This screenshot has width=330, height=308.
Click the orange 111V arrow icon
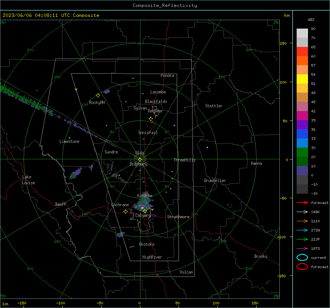pos(302,221)
